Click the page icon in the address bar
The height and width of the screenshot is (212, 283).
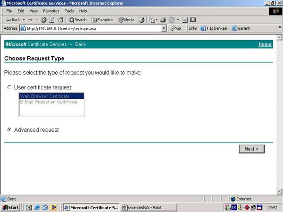point(23,28)
